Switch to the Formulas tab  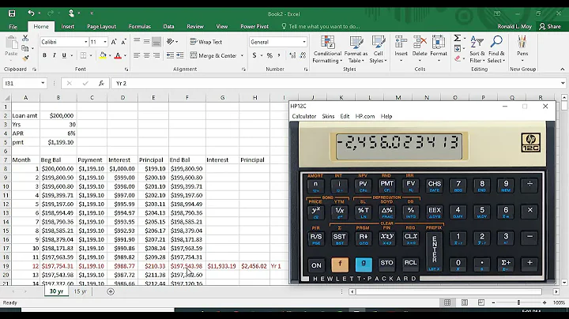pyautogui.click(x=139, y=27)
